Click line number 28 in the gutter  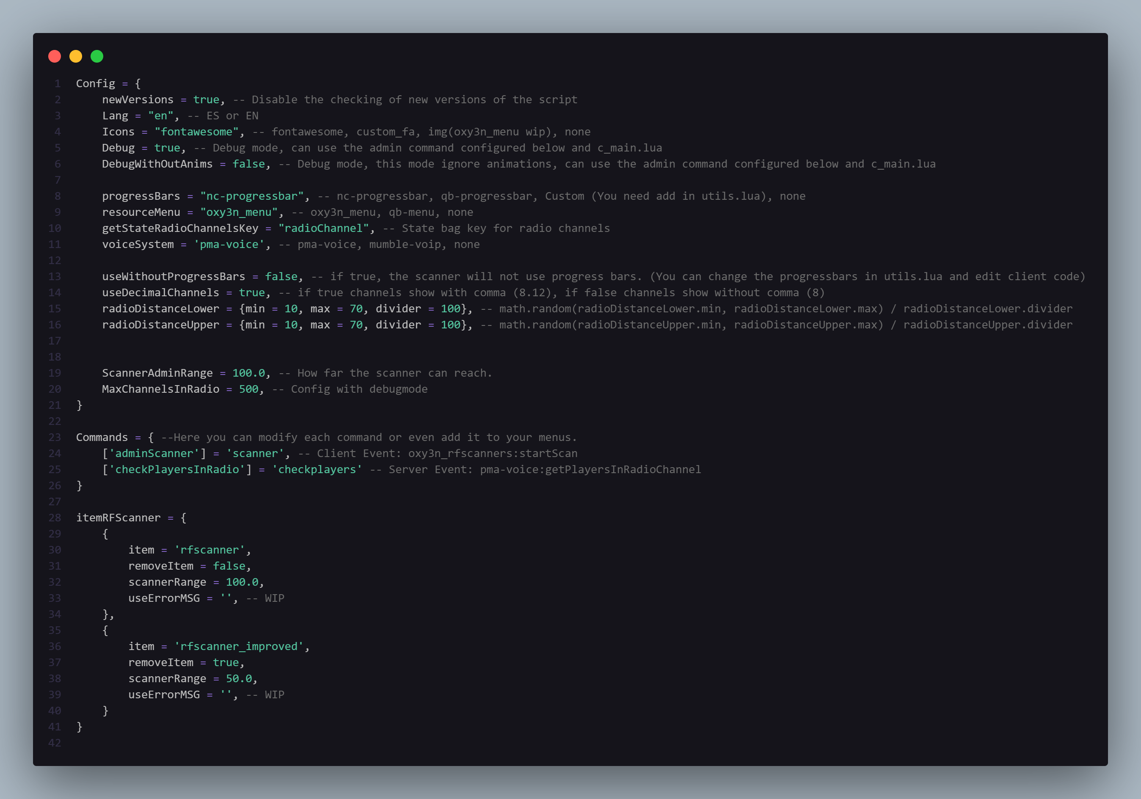pyautogui.click(x=55, y=518)
